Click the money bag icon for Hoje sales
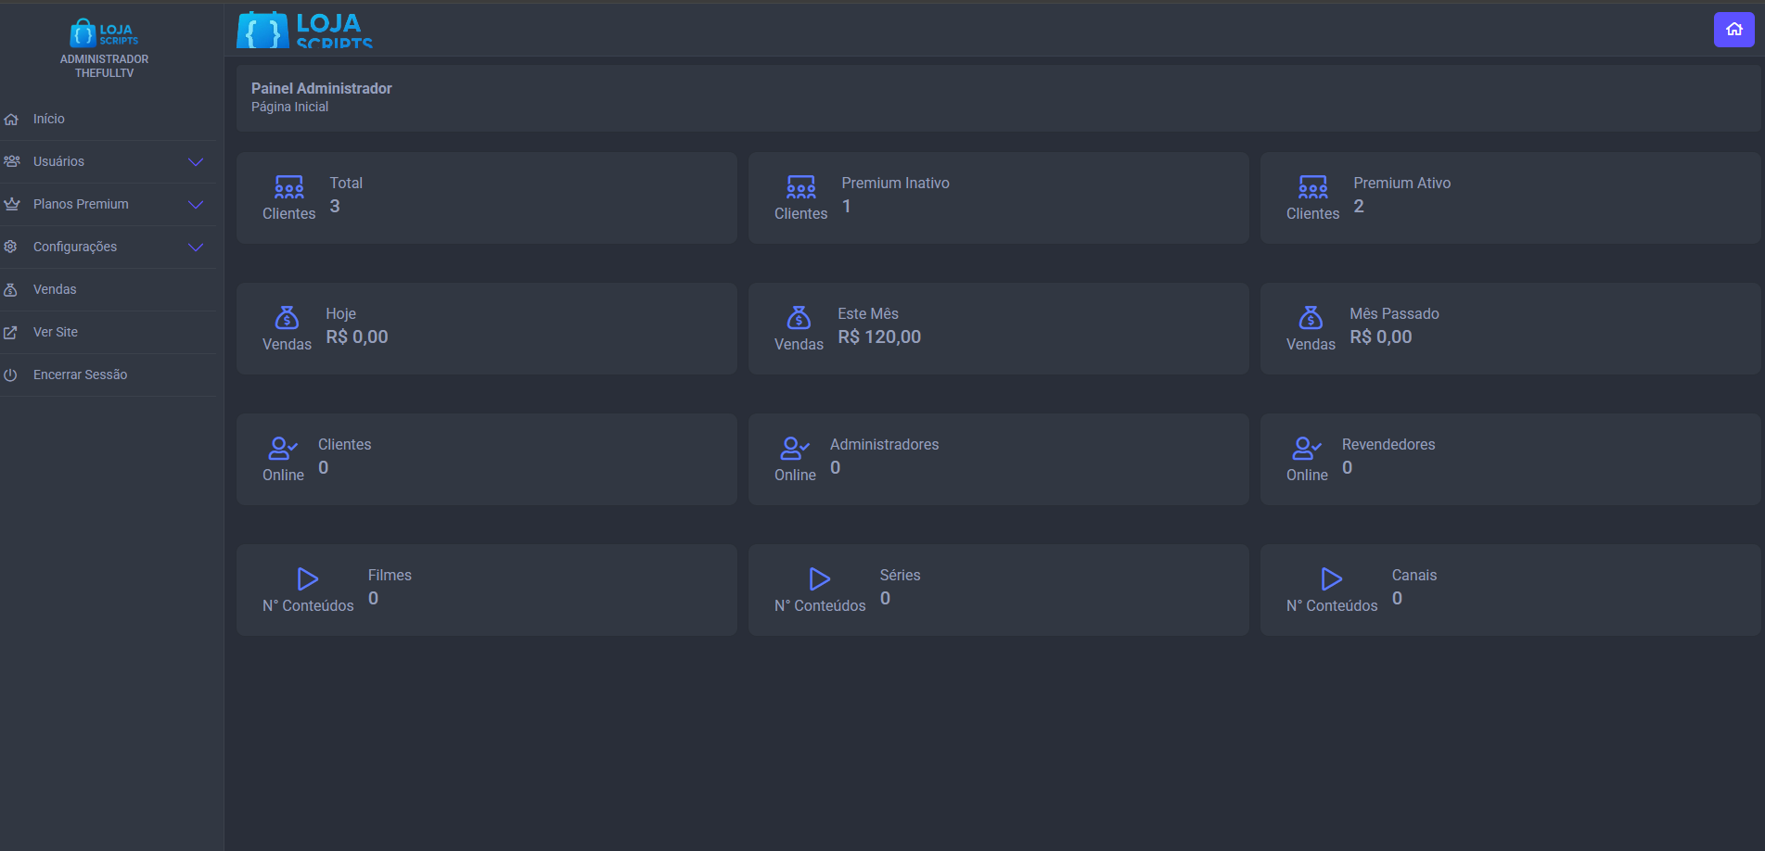 click(x=287, y=318)
